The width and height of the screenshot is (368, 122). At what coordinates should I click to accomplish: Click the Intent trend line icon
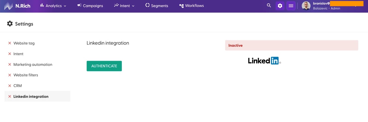coord(116,5)
